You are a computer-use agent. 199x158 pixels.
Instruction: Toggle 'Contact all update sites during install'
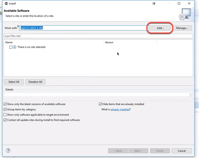coord(5,120)
